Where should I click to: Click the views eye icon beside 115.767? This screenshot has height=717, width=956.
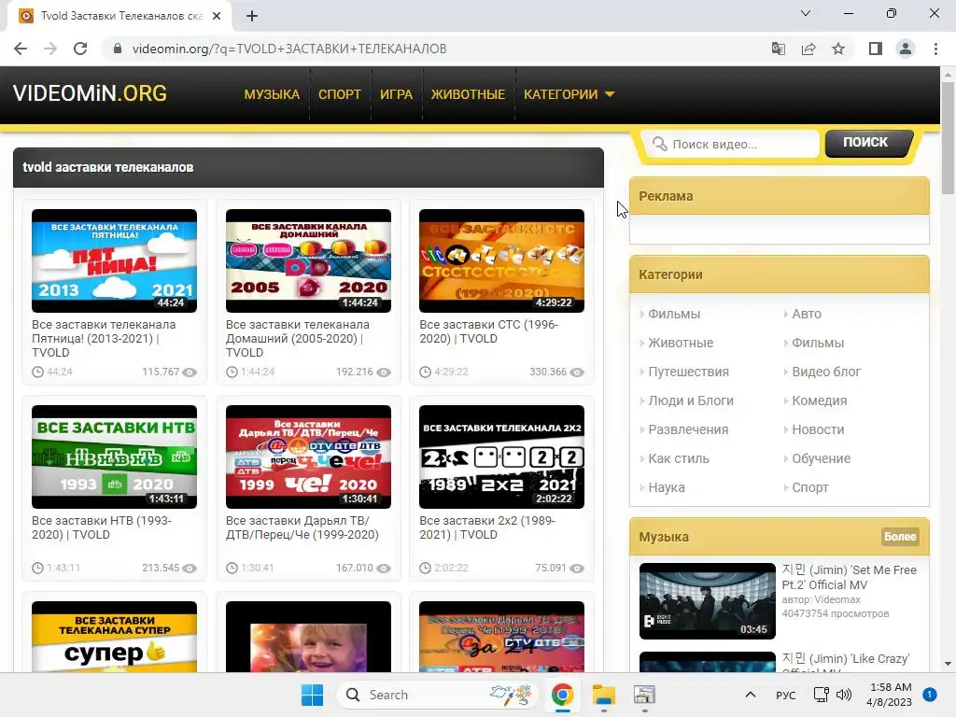coord(190,373)
